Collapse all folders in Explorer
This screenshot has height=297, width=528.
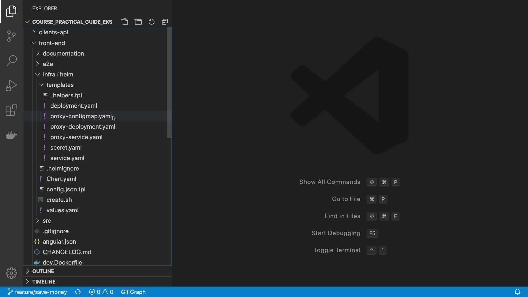pos(165,22)
